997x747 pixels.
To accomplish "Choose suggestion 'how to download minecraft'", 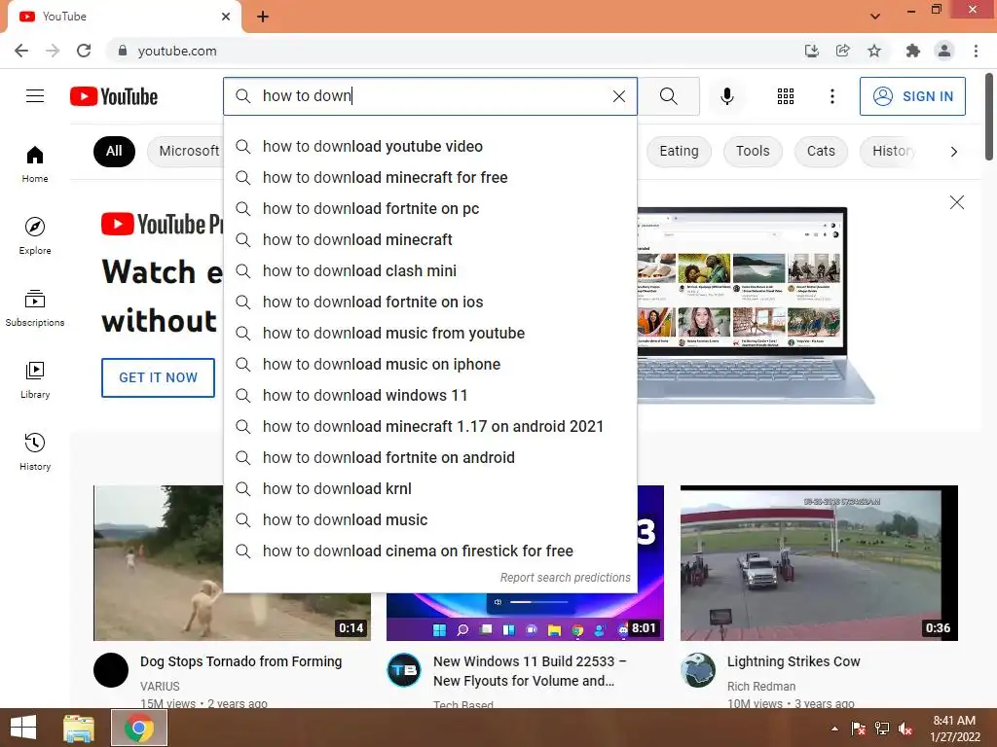I will 429,239.
